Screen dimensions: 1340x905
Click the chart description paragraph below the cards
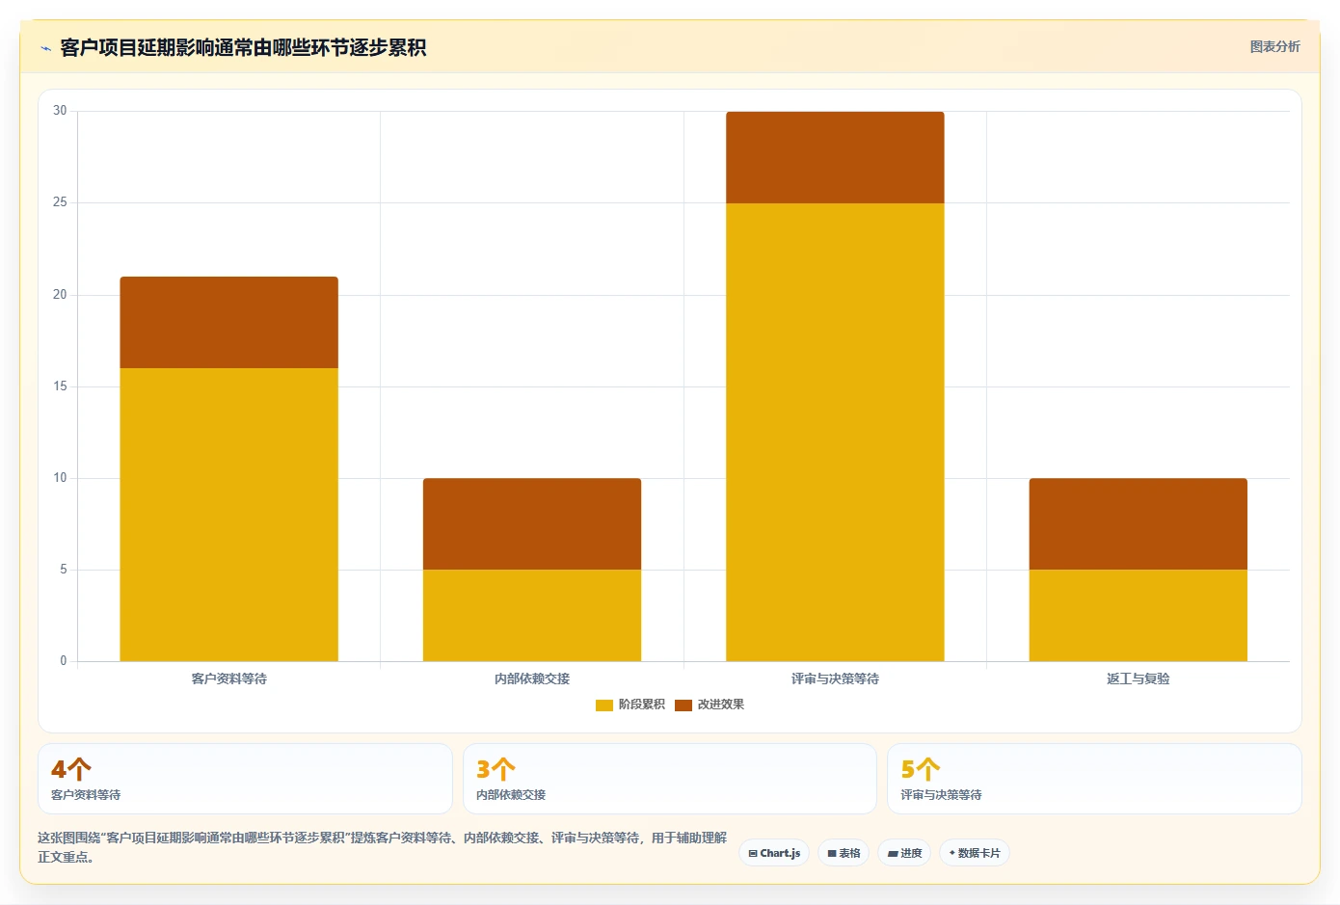tap(383, 847)
